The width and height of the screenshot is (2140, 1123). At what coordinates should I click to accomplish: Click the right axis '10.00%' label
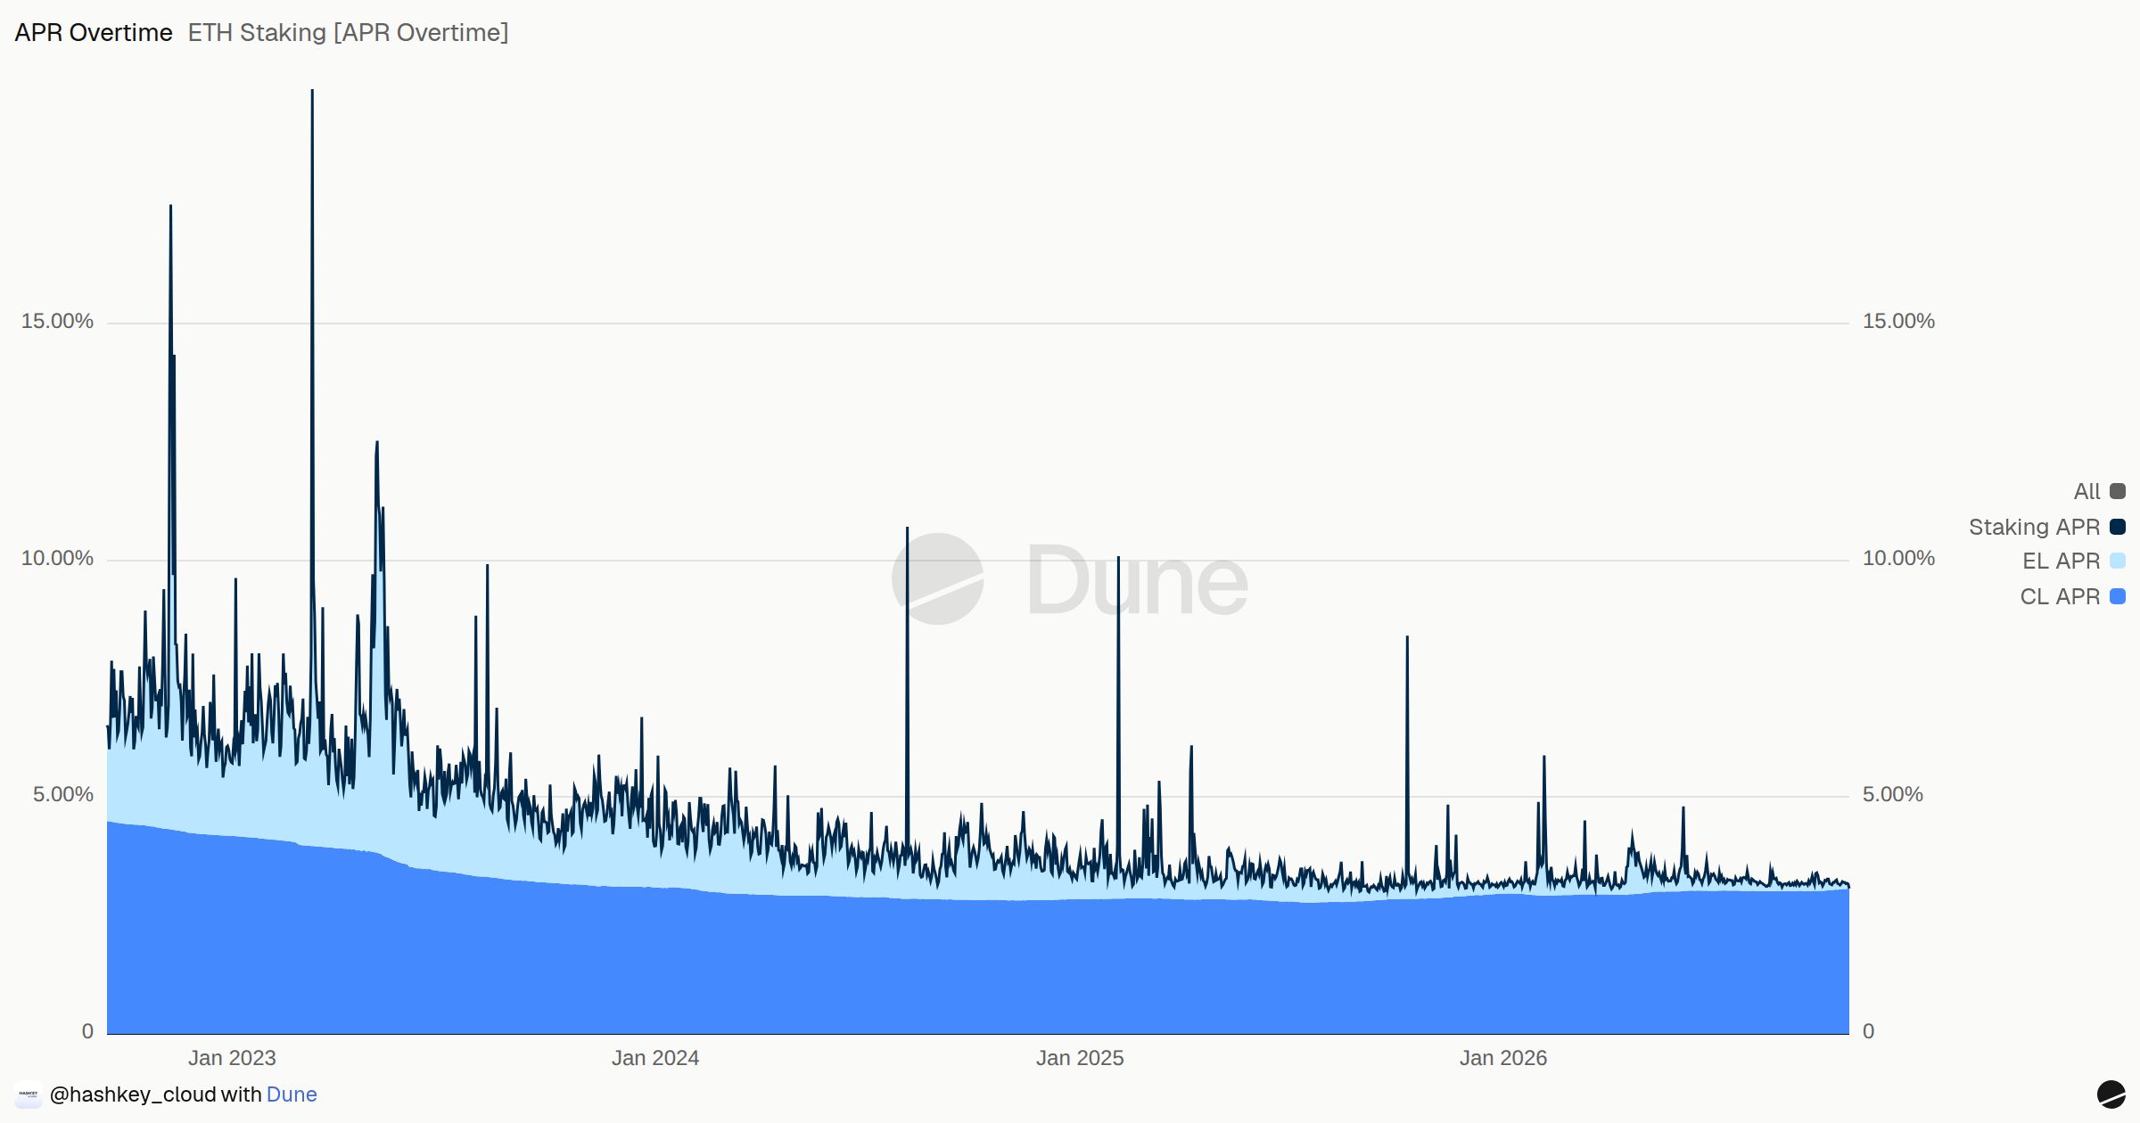tap(1898, 558)
